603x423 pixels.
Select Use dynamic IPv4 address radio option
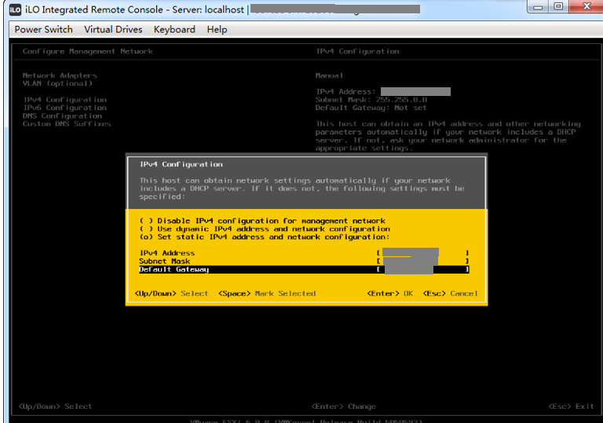tap(265, 229)
